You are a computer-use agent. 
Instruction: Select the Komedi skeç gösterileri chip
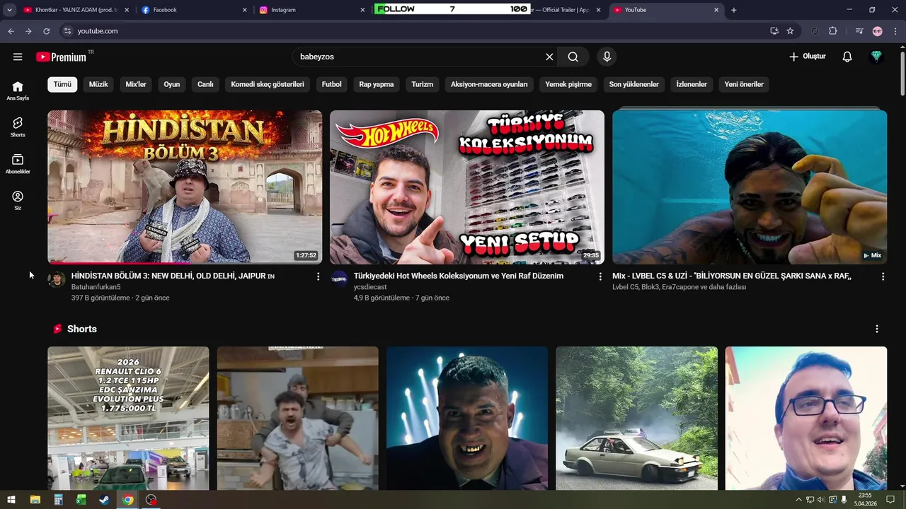268,84
